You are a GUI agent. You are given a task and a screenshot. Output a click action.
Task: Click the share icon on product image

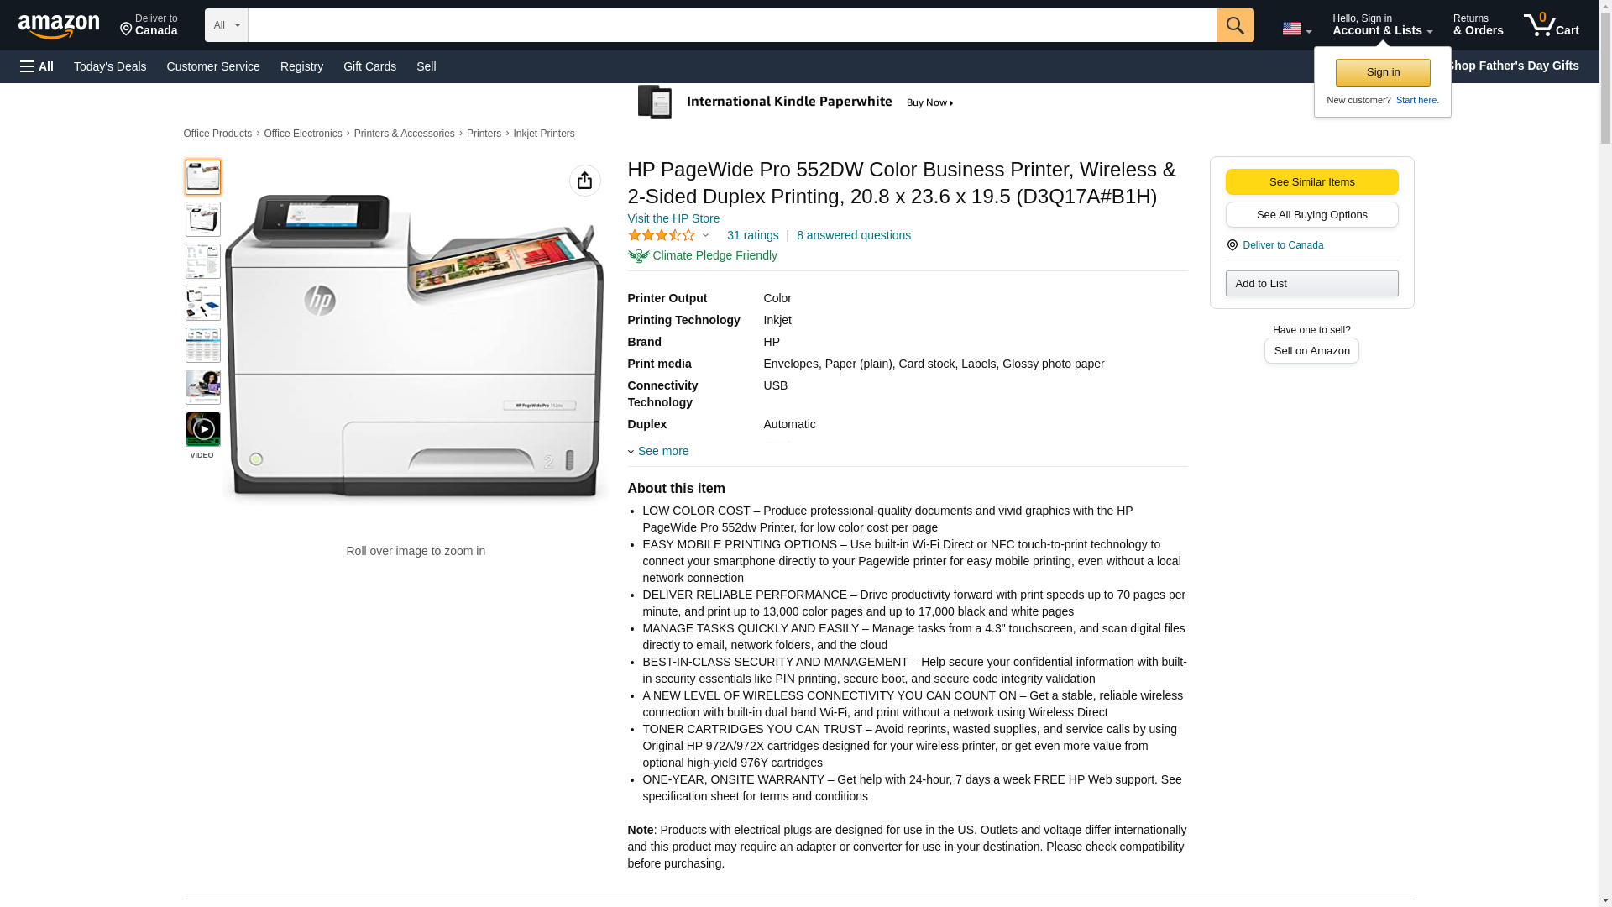pyautogui.click(x=584, y=181)
